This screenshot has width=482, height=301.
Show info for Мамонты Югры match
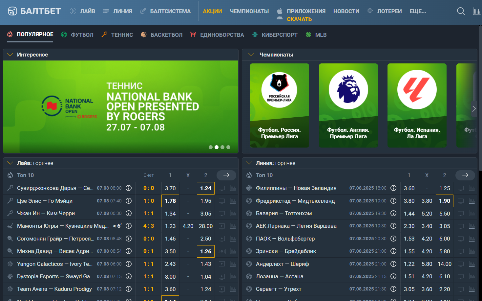pyautogui.click(x=129, y=226)
